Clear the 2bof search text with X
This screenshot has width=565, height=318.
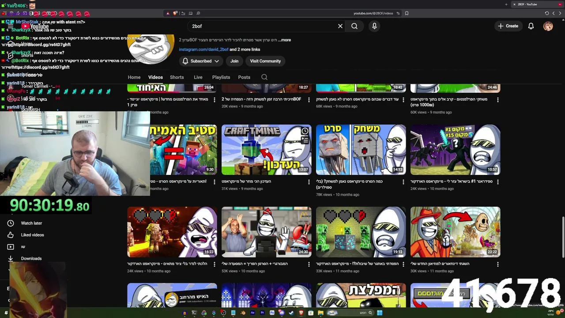[x=340, y=26]
